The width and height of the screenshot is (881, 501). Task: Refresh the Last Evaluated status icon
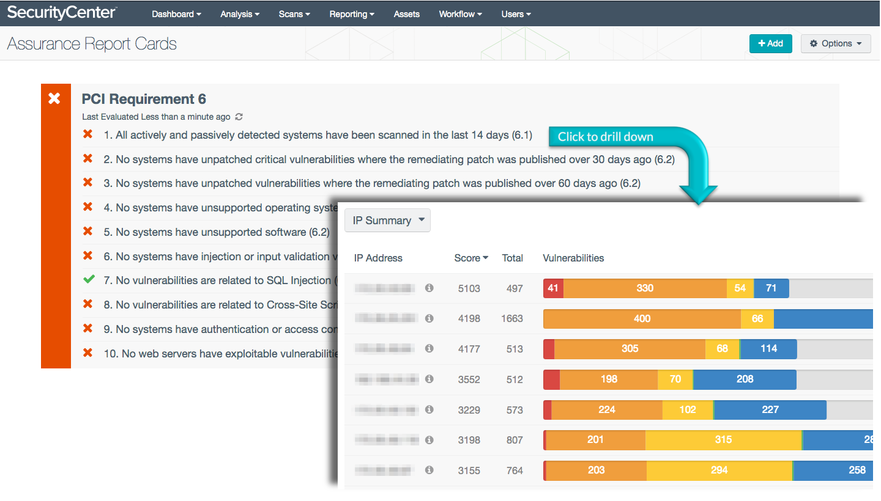(x=239, y=117)
